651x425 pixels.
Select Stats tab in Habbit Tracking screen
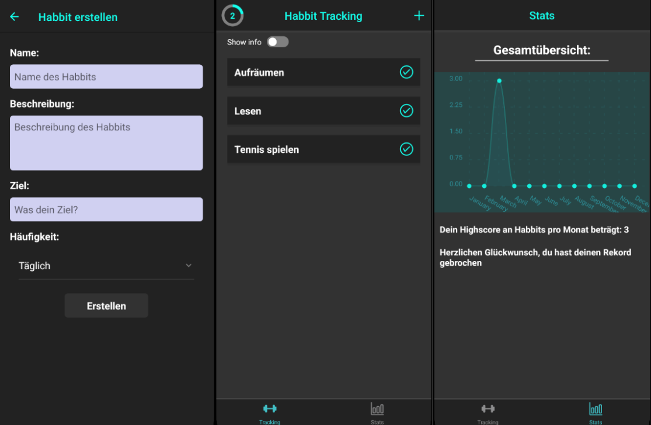(x=377, y=413)
